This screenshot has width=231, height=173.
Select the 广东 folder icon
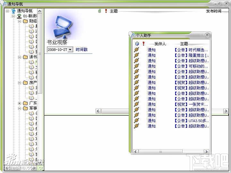pyautogui.click(x=25, y=103)
